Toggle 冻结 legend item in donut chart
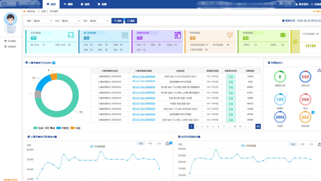Viewport: 321px width, 181px height. click(75, 128)
